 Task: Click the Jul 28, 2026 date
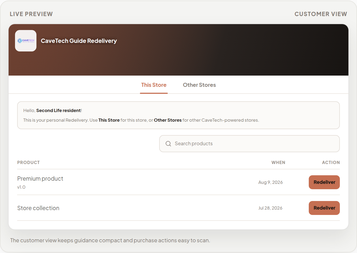[270, 208]
